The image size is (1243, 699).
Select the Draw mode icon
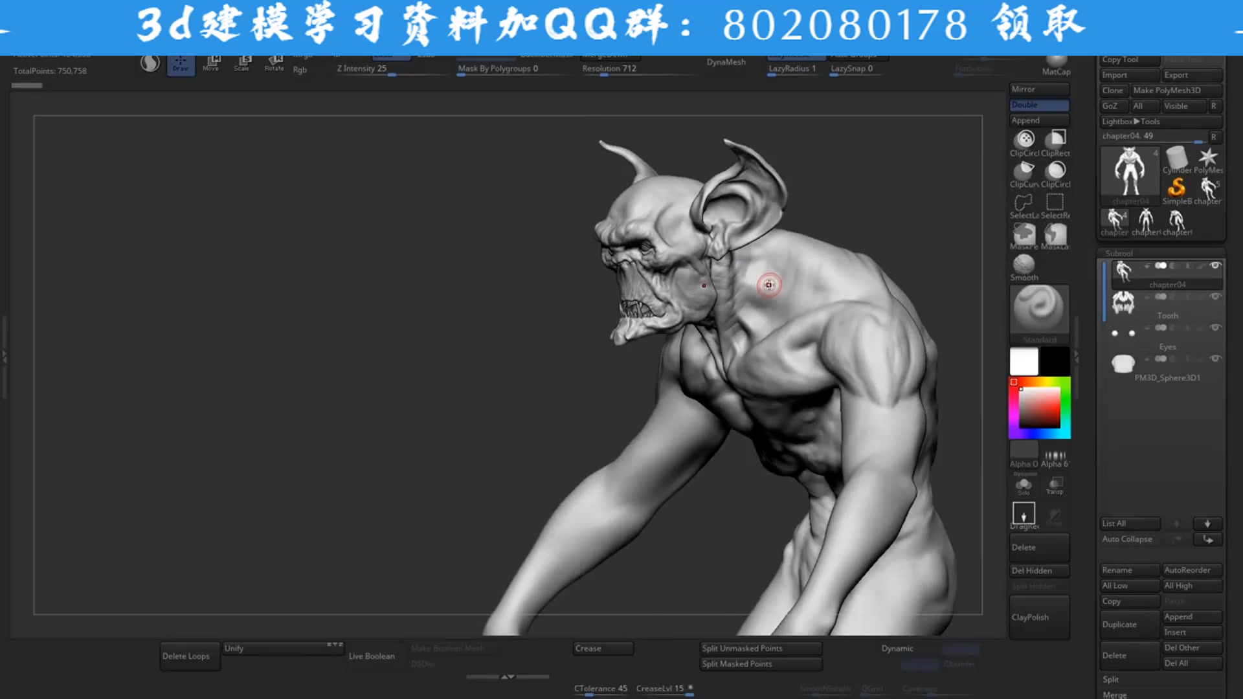pyautogui.click(x=181, y=64)
